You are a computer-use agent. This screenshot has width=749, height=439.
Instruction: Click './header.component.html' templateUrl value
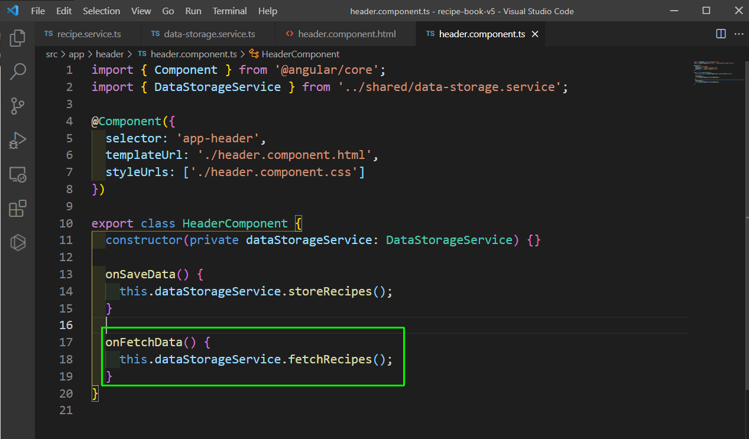(284, 155)
